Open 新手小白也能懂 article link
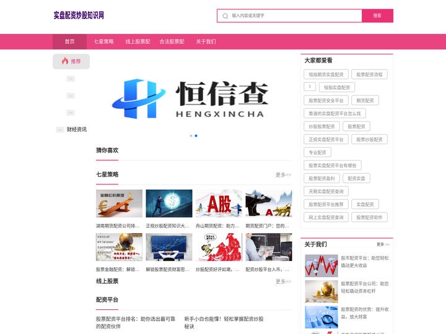 pyautogui.click(x=224, y=323)
